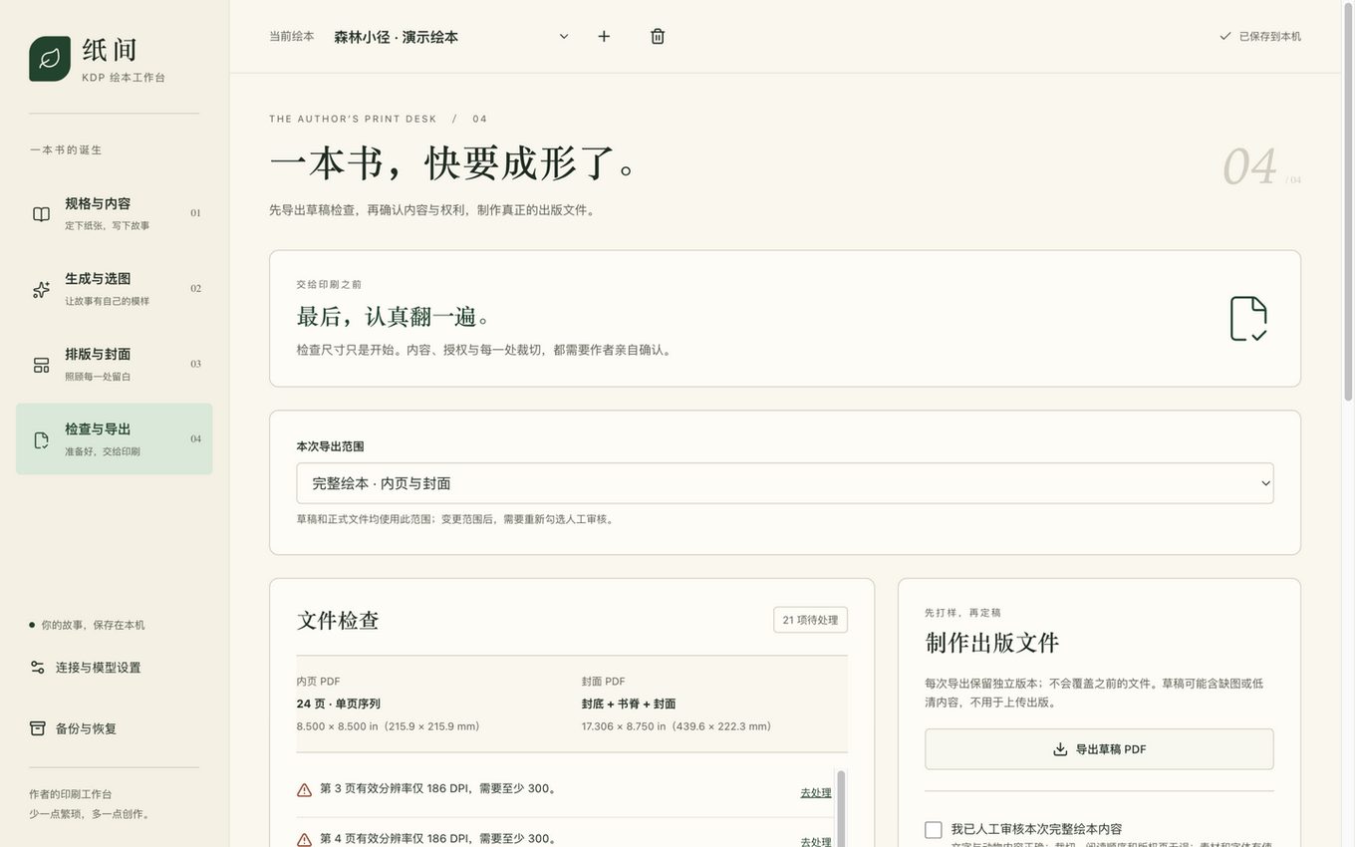Click the text 封底 + 书脊 + 封面
1355x847 pixels.
[629, 704]
